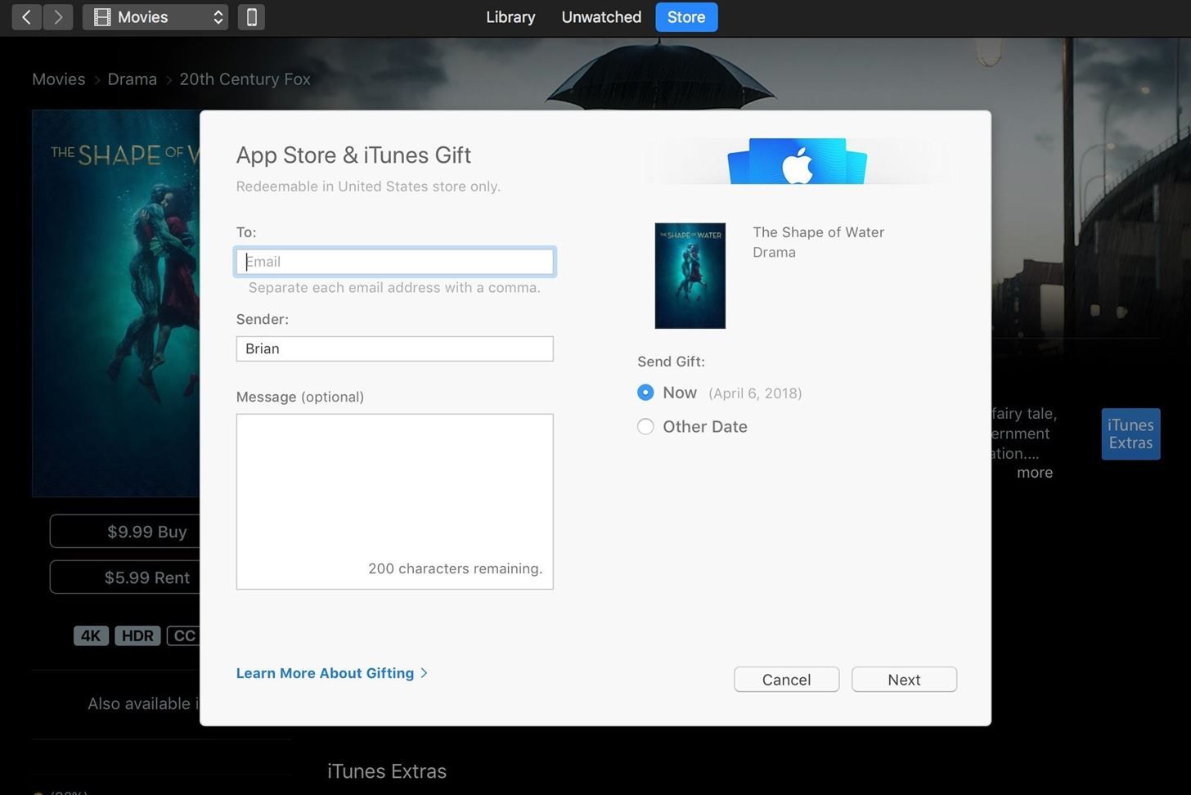Open the Movies media type dropdown
1191x795 pixels.
point(155,17)
